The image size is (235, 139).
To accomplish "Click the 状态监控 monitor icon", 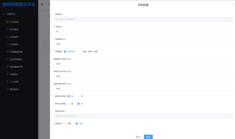I will 8,29.
